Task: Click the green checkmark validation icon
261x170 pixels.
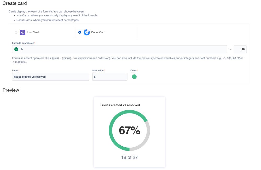Action: click(16, 49)
